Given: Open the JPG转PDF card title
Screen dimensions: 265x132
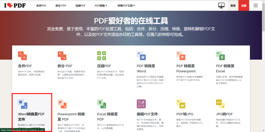Looking at the screenshot, I should click(x=225, y=114).
